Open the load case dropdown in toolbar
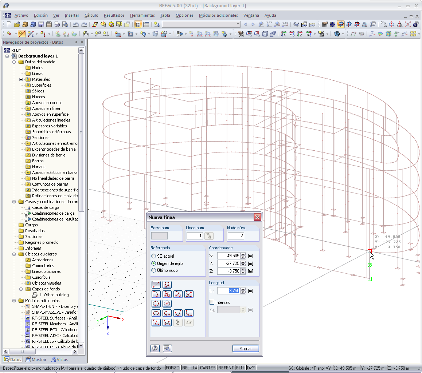Screen dimensions: 422x373 [x=238, y=24]
